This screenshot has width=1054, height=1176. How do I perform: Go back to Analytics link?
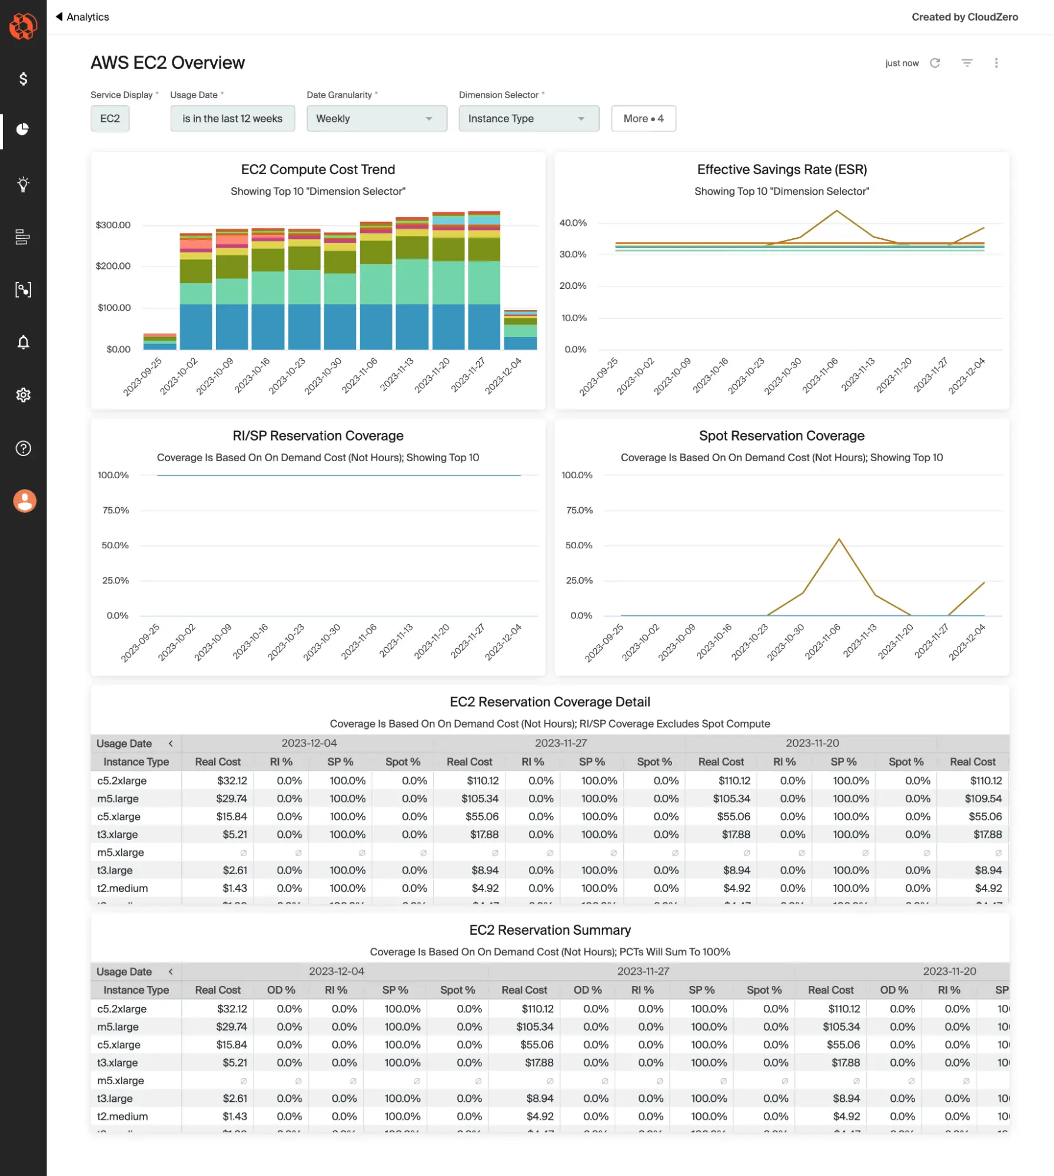[88, 16]
